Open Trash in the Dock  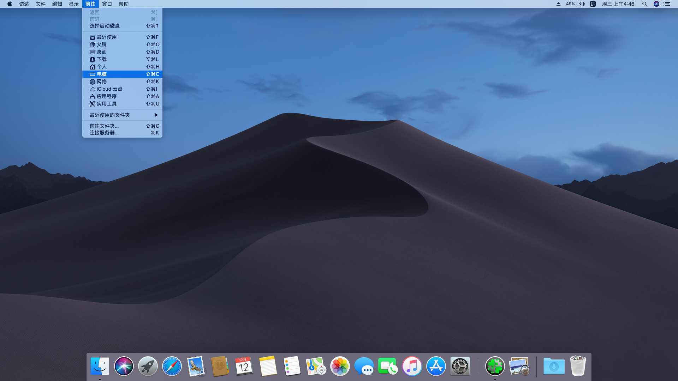[578, 366]
